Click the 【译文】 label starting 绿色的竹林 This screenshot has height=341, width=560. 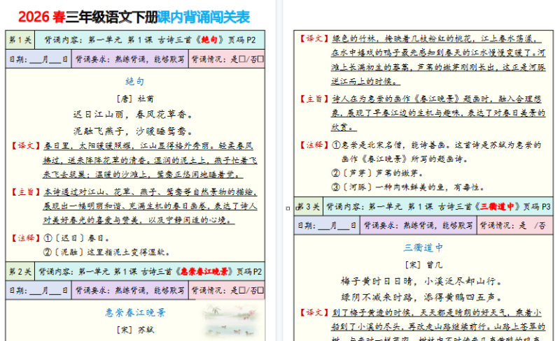[x=314, y=38]
